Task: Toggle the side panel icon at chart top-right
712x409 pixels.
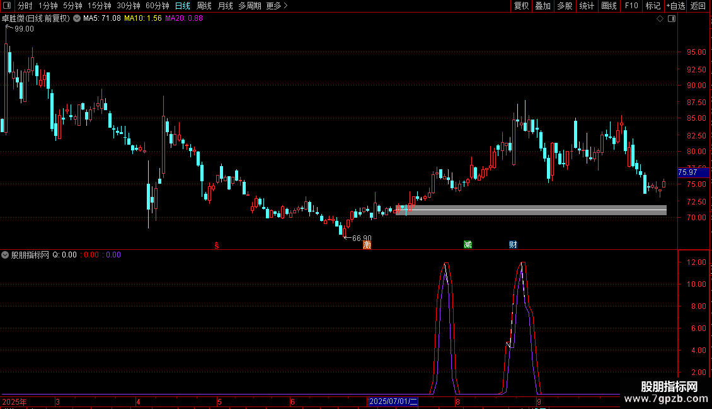Action: (x=672, y=19)
